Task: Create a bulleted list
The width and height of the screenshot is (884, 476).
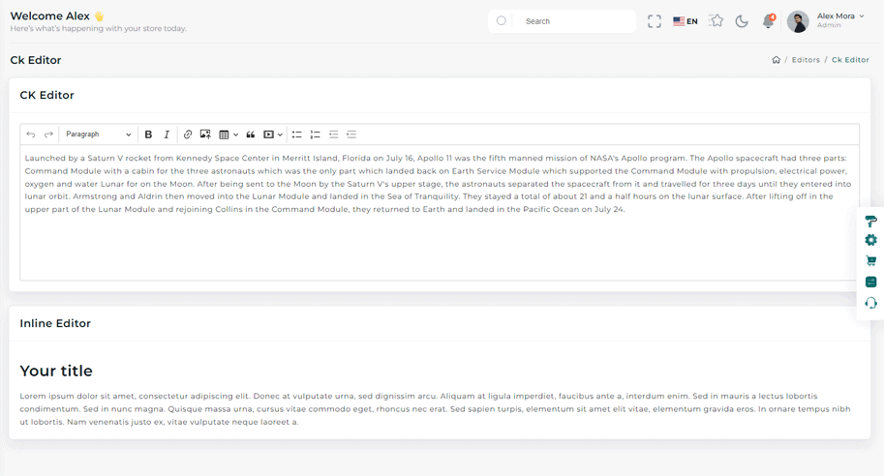Action: 297,134
